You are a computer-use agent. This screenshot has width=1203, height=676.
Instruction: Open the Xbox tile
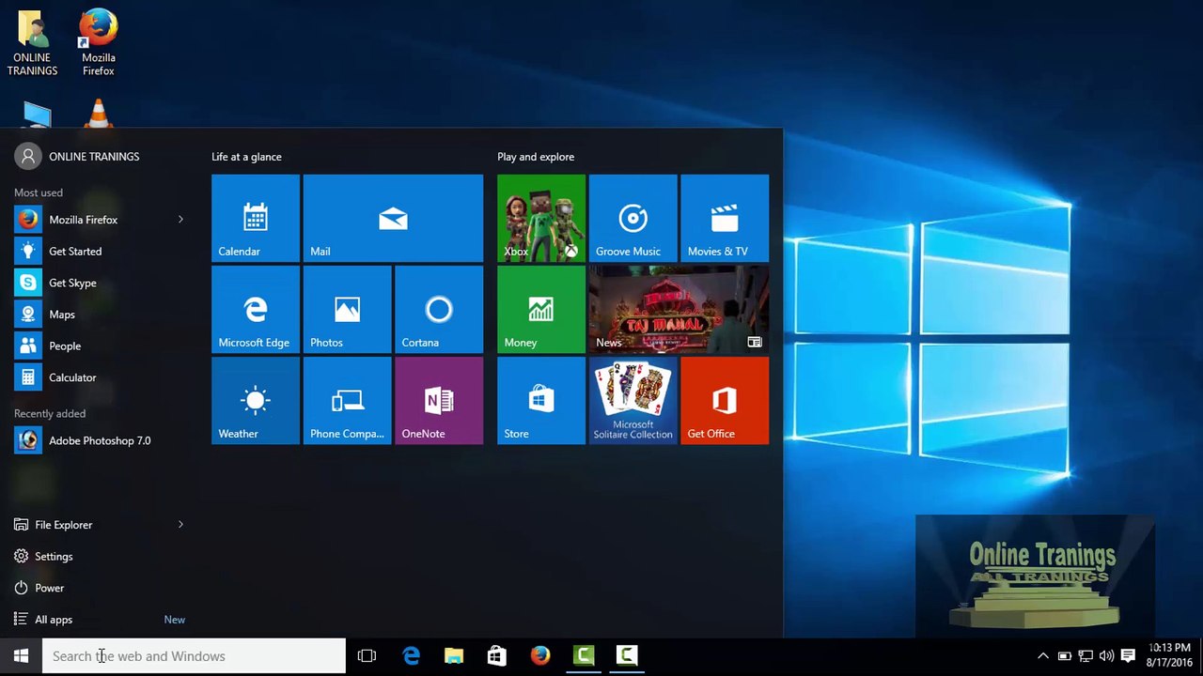coord(541,218)
